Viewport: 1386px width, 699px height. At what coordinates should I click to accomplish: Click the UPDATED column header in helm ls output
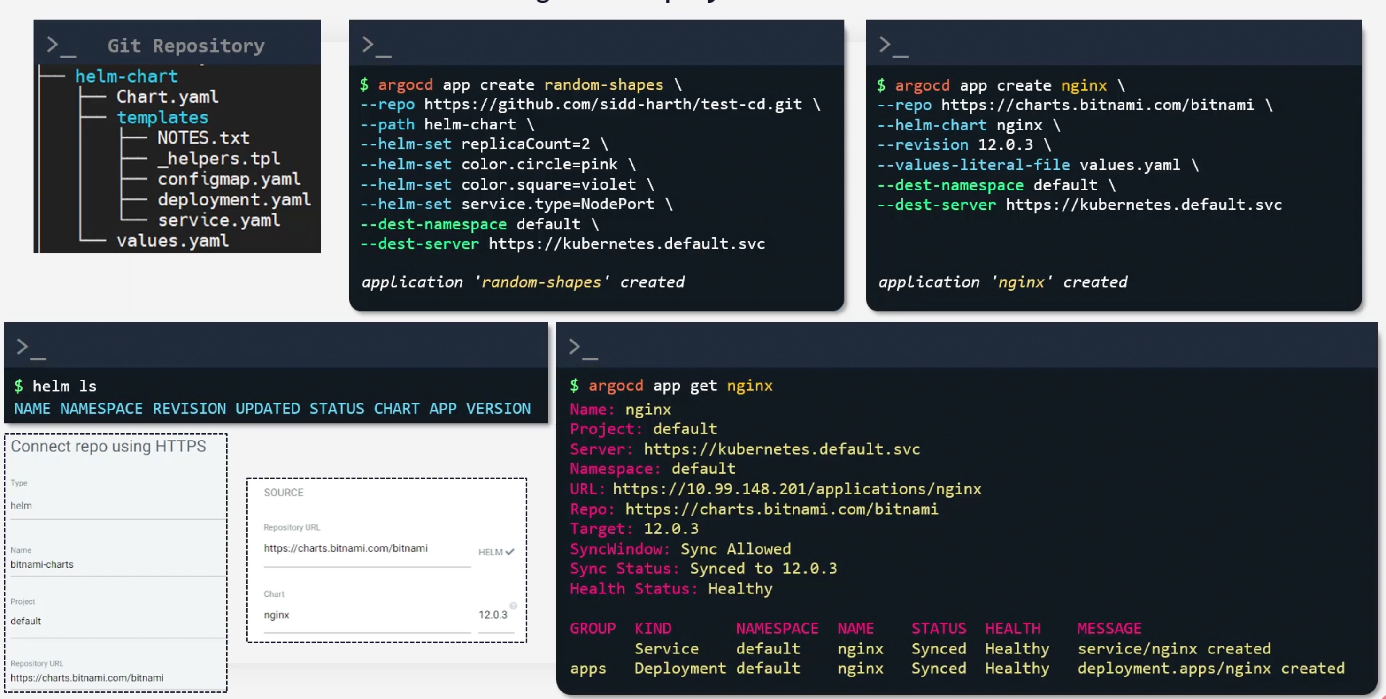(268, 409)
